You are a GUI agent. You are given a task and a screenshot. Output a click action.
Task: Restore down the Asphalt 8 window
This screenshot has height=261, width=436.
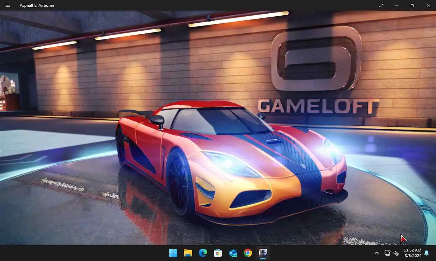(x=412, y=5)
